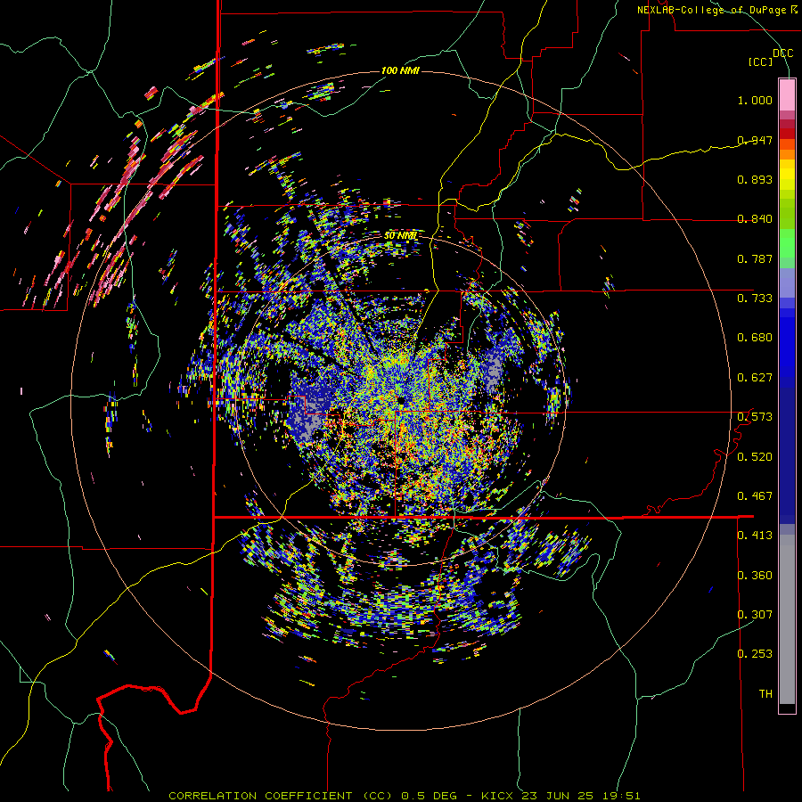
Task: Click the 0.840 scale value
Action: pos(755,219)
